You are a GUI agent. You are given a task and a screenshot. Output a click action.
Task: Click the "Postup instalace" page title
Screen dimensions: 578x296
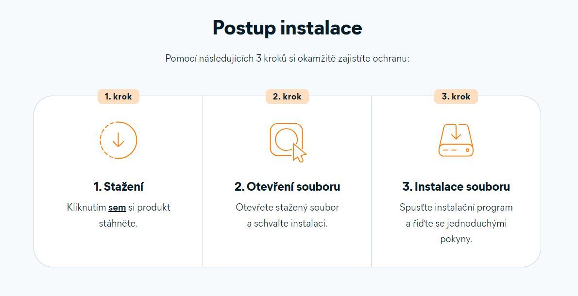288,28
